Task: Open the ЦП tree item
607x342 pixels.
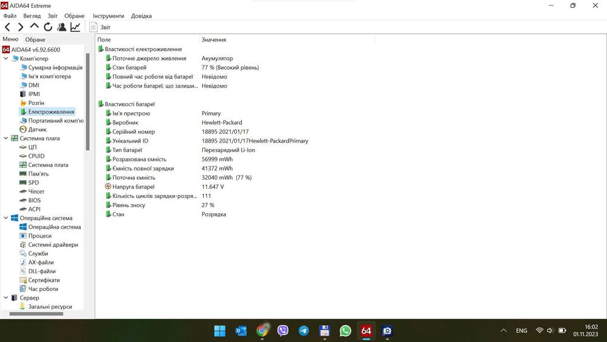Action: coord(29,147)
